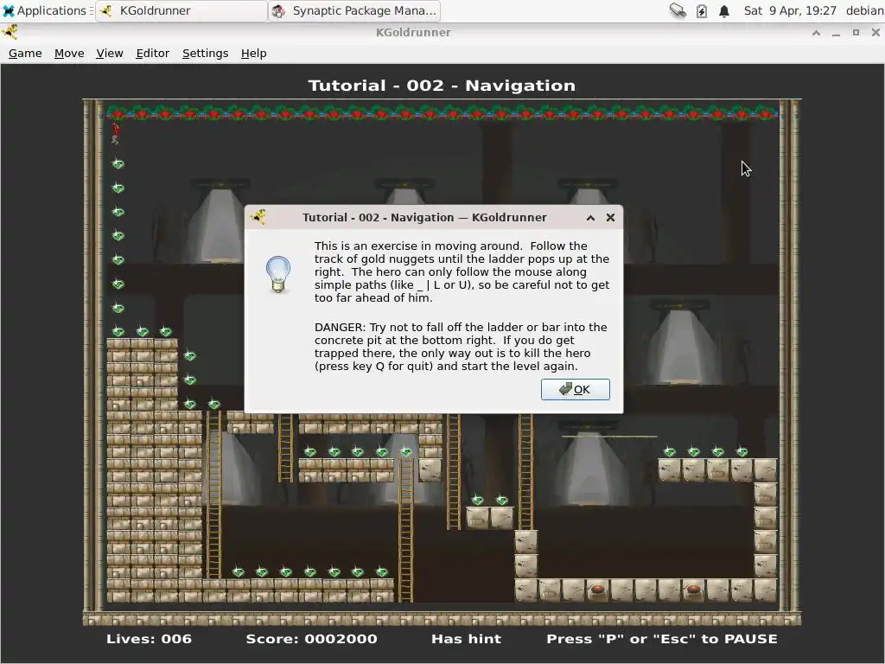Click the clock showing Sat 9 Apr, 19:27

pyautogui.click(x=790, y=10)
